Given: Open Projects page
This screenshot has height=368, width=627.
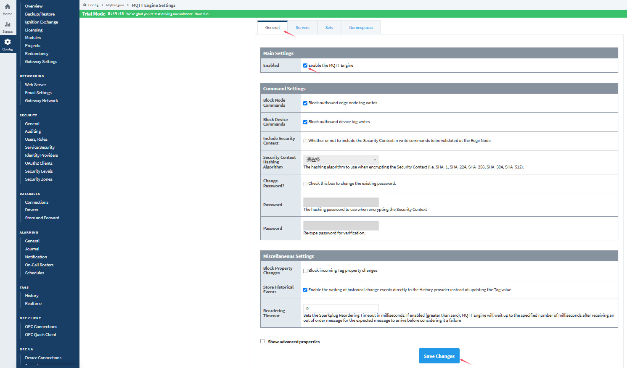Looking at the screenshot, I should point(32,46).
